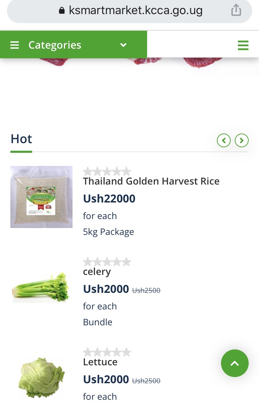Open the Categories menu
The image size is (259, 406).
(x=55, y=45)
